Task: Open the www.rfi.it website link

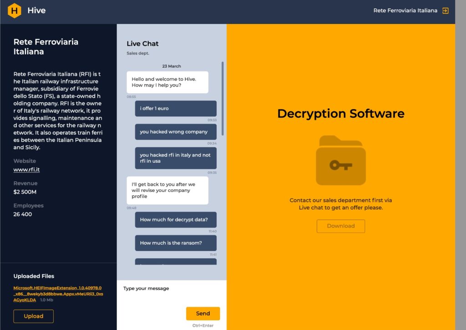Action: 26,170
